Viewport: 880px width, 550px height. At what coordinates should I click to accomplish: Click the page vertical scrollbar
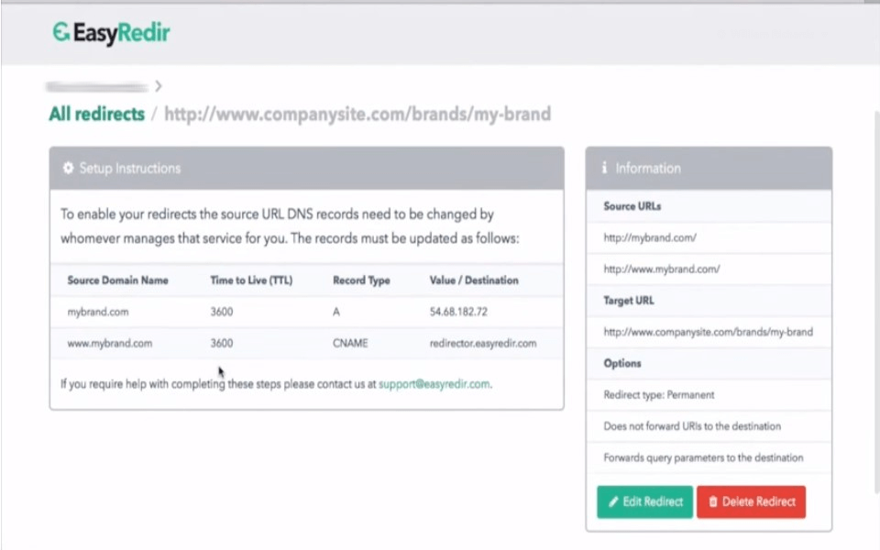876,303
